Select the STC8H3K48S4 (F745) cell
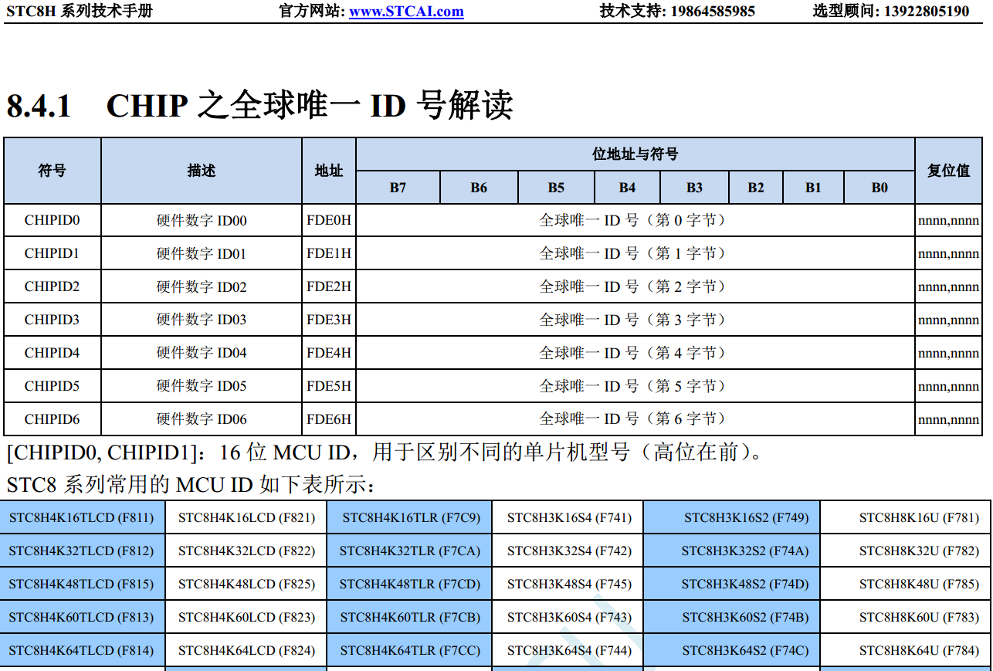This screenshot has width=993, height=671. point(568,584)
